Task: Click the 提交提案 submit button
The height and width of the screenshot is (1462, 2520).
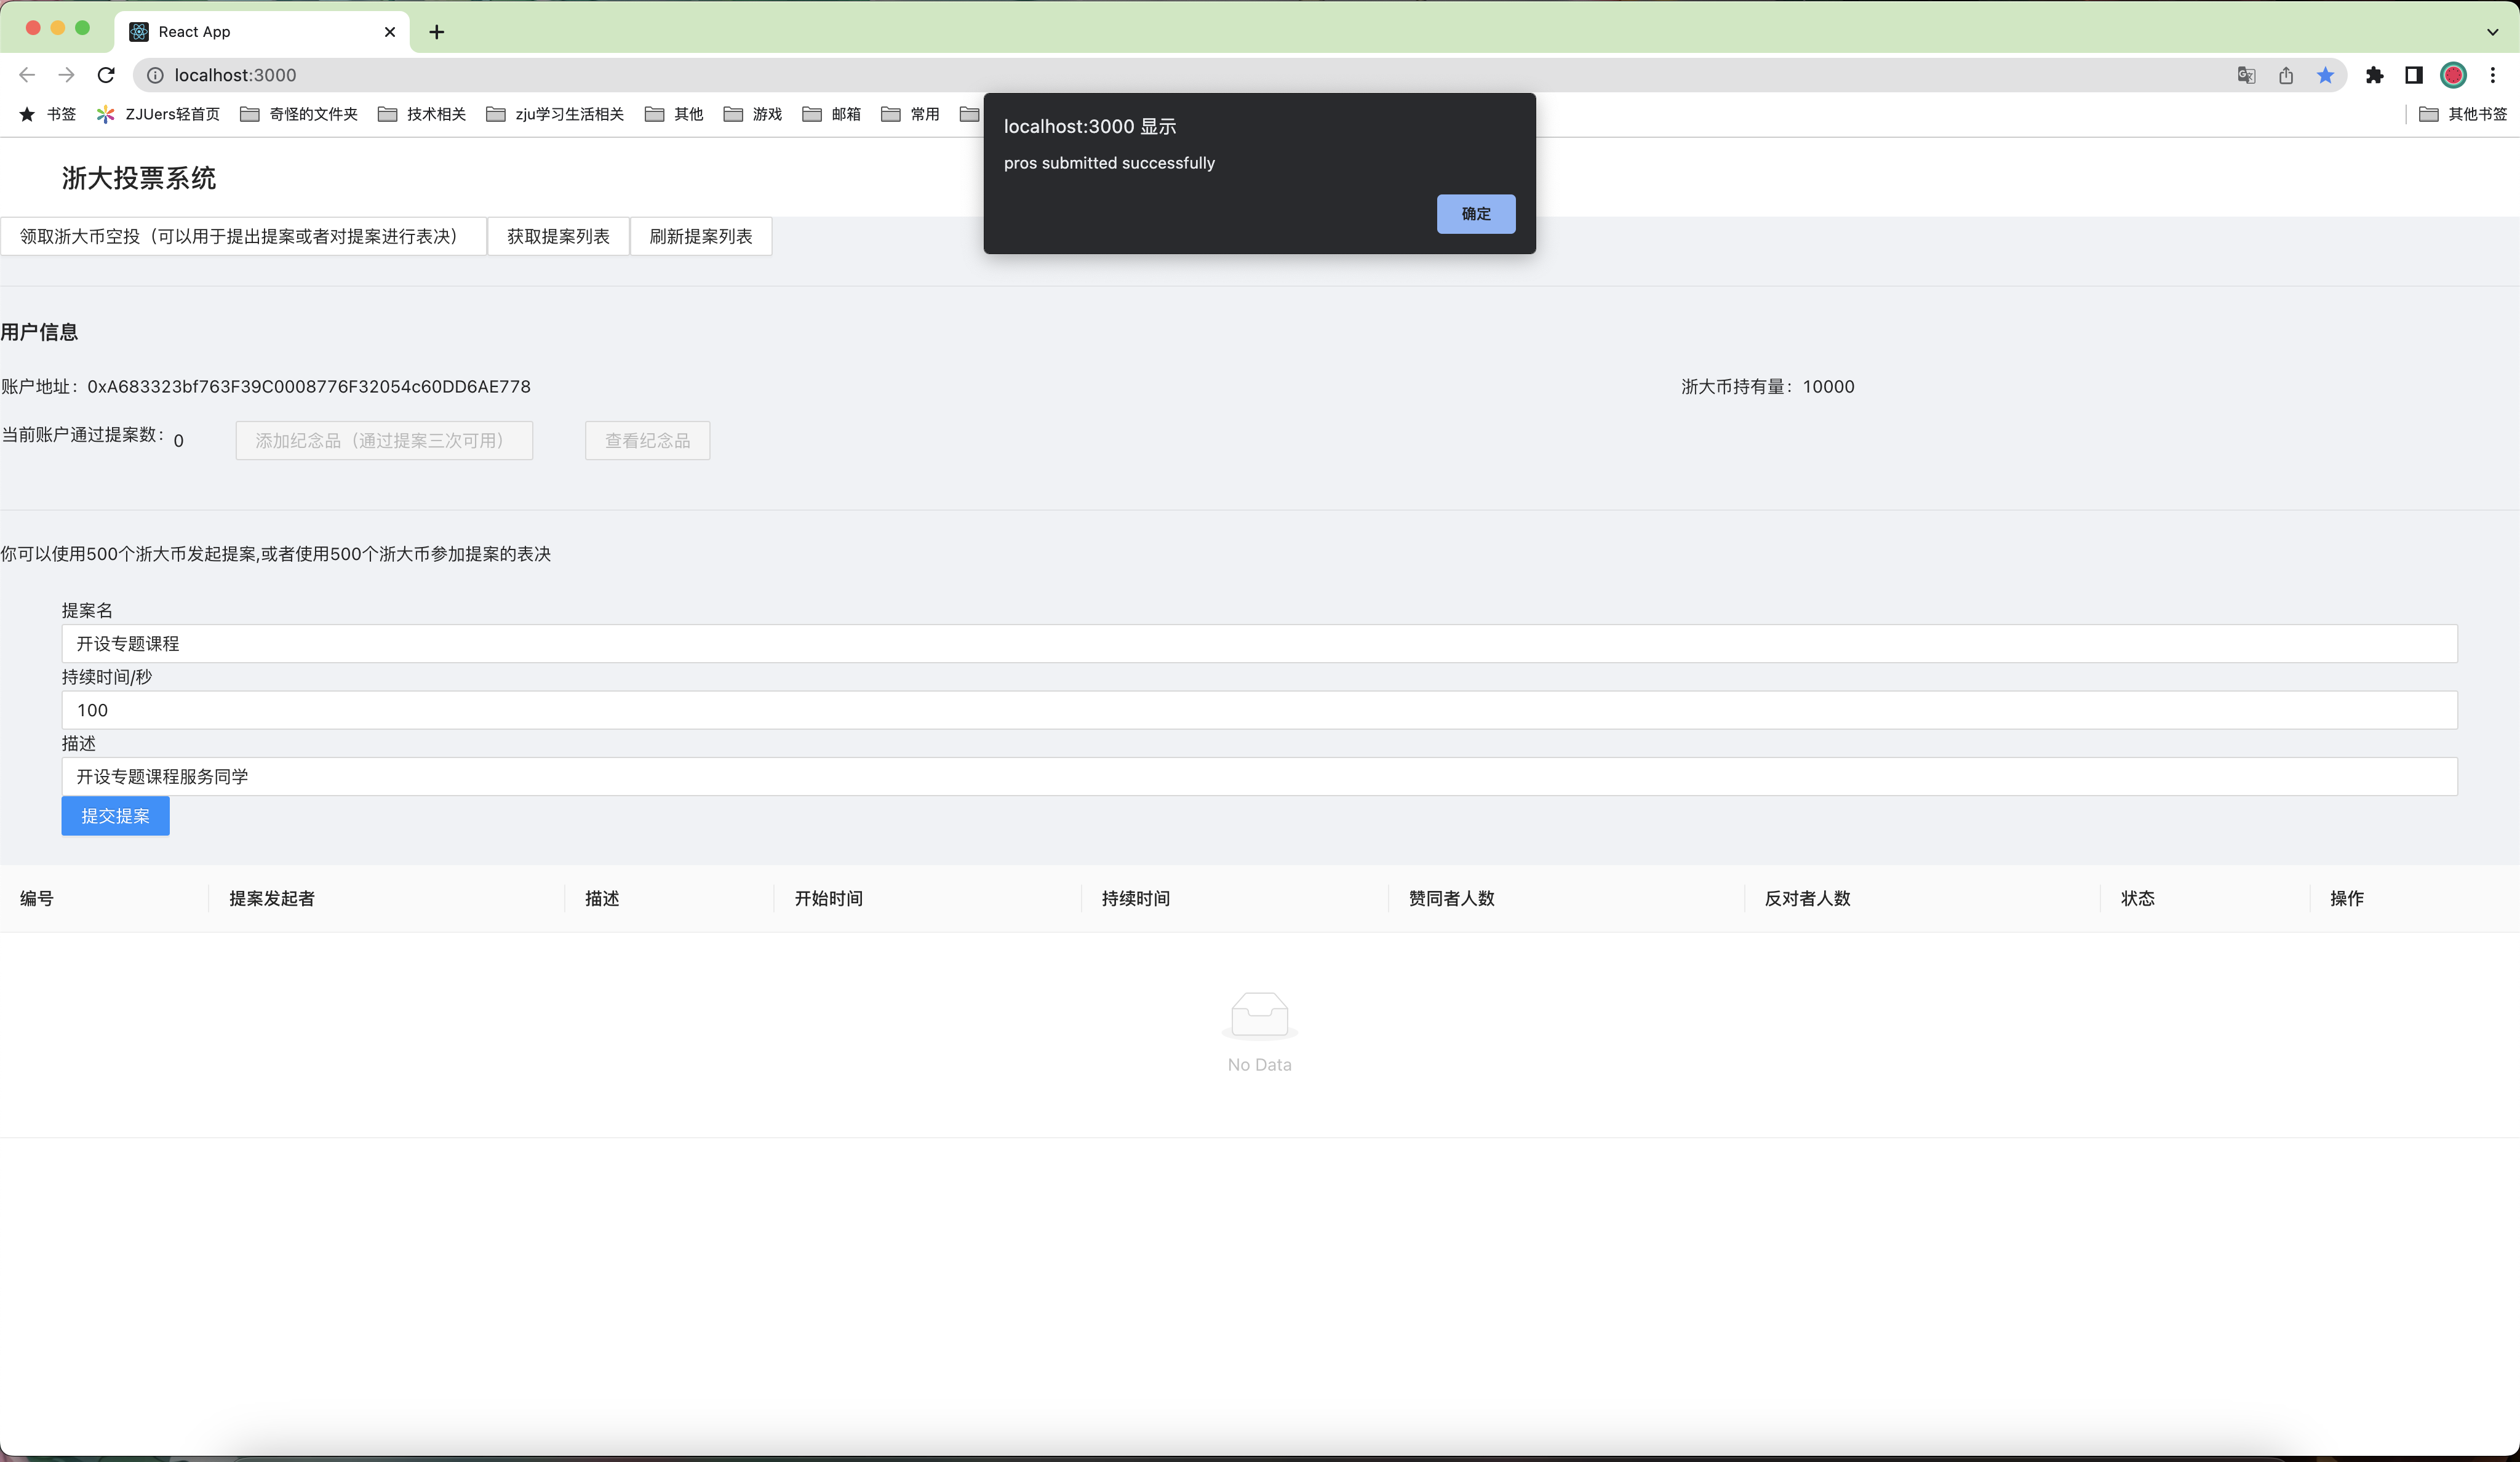Action: point(115,816)
